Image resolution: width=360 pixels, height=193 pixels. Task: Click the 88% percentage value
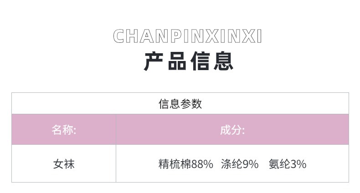coord(202,164)
